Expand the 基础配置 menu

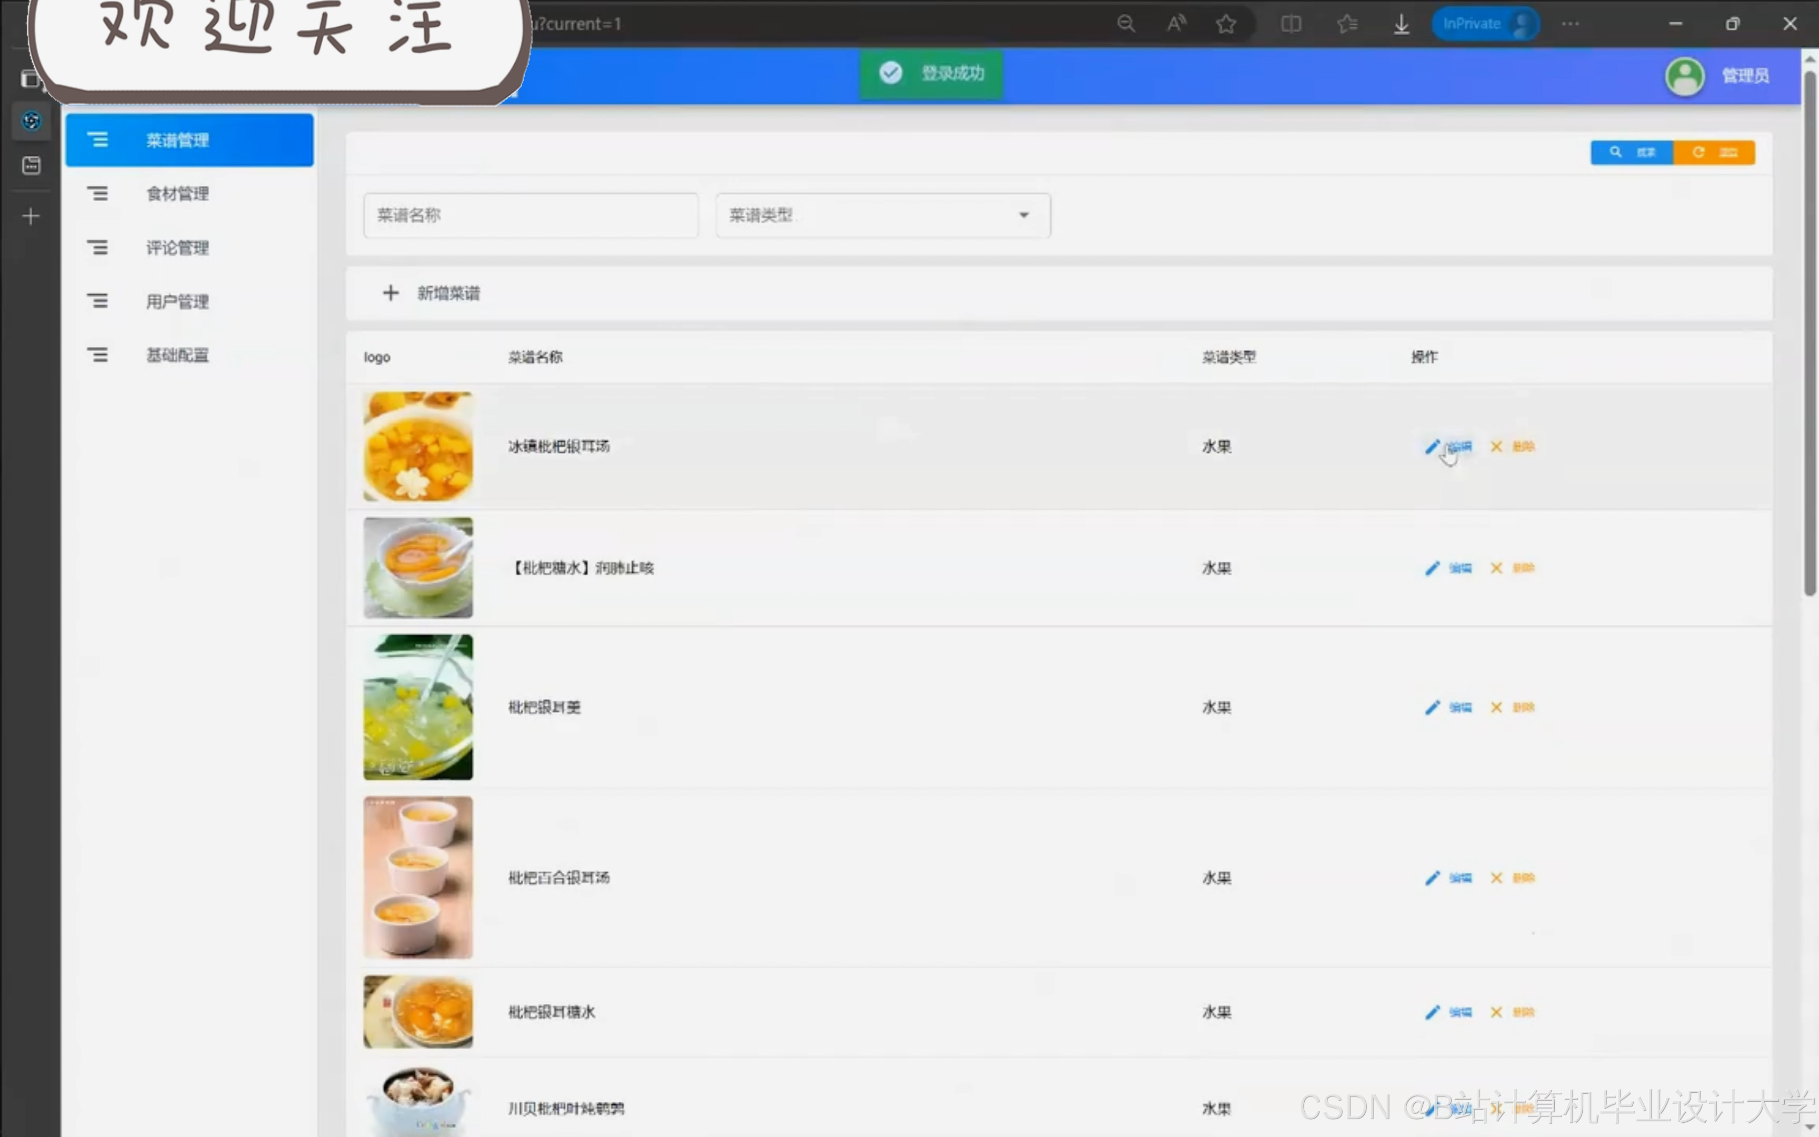pyautogui.click(x=177, y=355)
